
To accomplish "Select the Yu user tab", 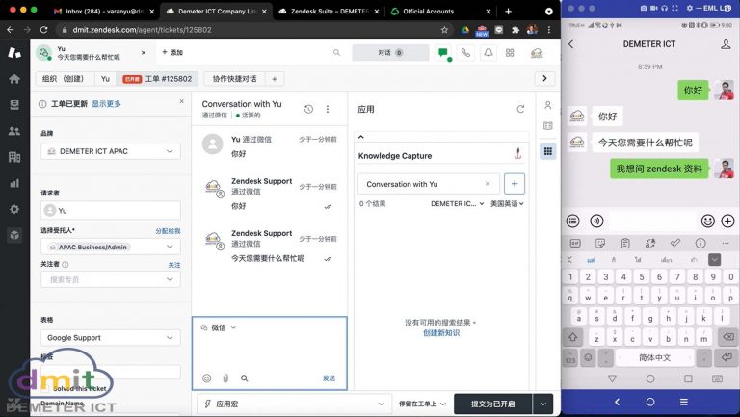I will [105, 79].
